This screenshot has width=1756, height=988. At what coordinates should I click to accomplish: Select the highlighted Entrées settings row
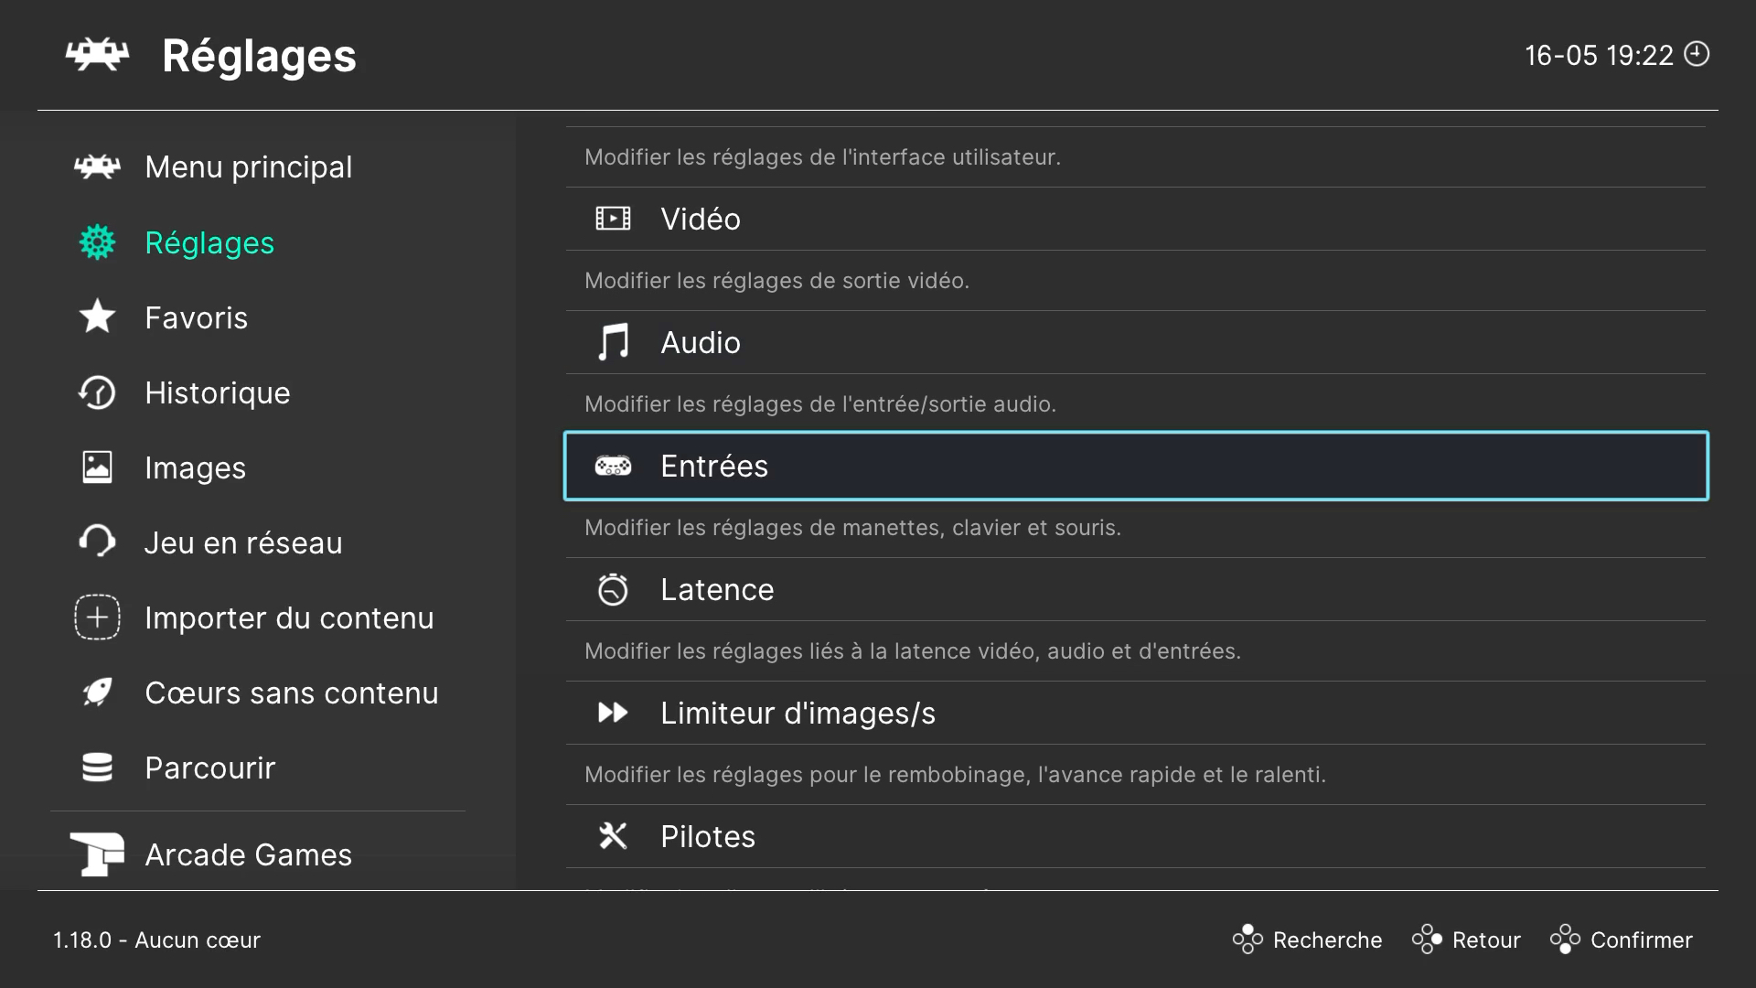coord(1134,466)
